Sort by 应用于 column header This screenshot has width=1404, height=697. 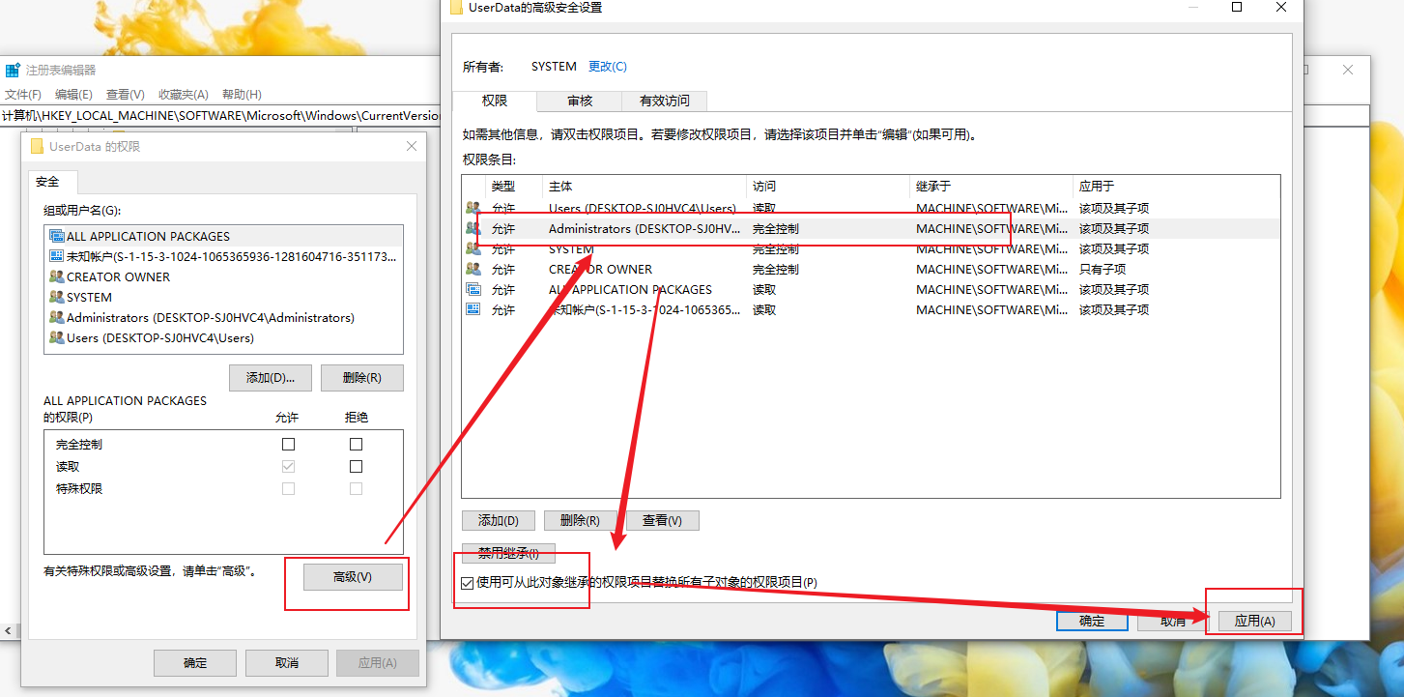pos(1176,187)
